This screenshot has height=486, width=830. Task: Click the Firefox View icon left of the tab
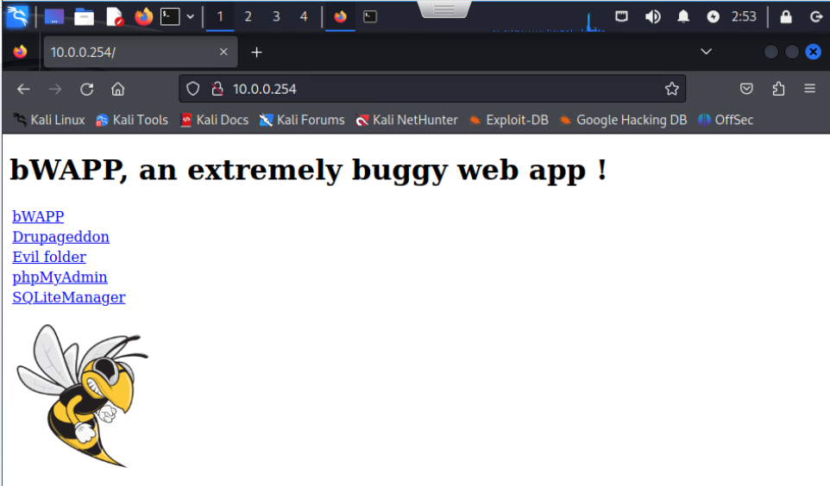click(x=20, y=52)
